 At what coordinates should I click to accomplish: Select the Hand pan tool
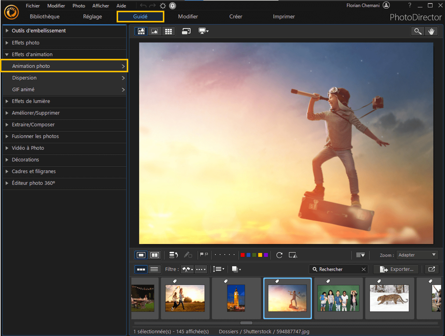[432, 31]
